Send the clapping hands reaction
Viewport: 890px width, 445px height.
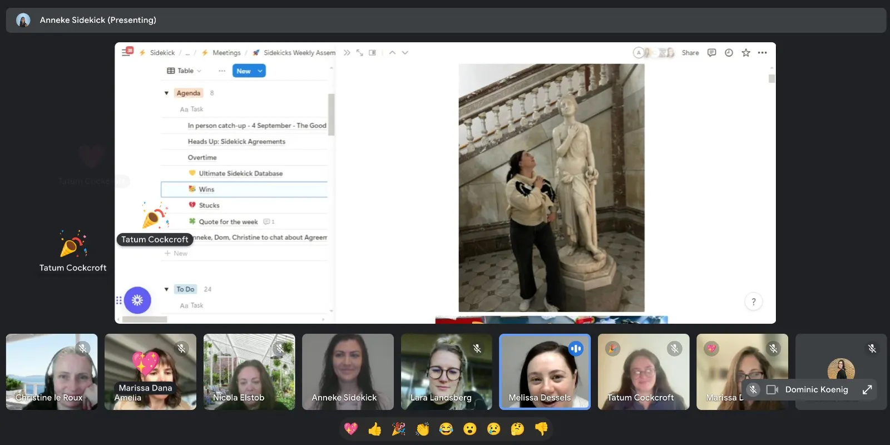423,429
